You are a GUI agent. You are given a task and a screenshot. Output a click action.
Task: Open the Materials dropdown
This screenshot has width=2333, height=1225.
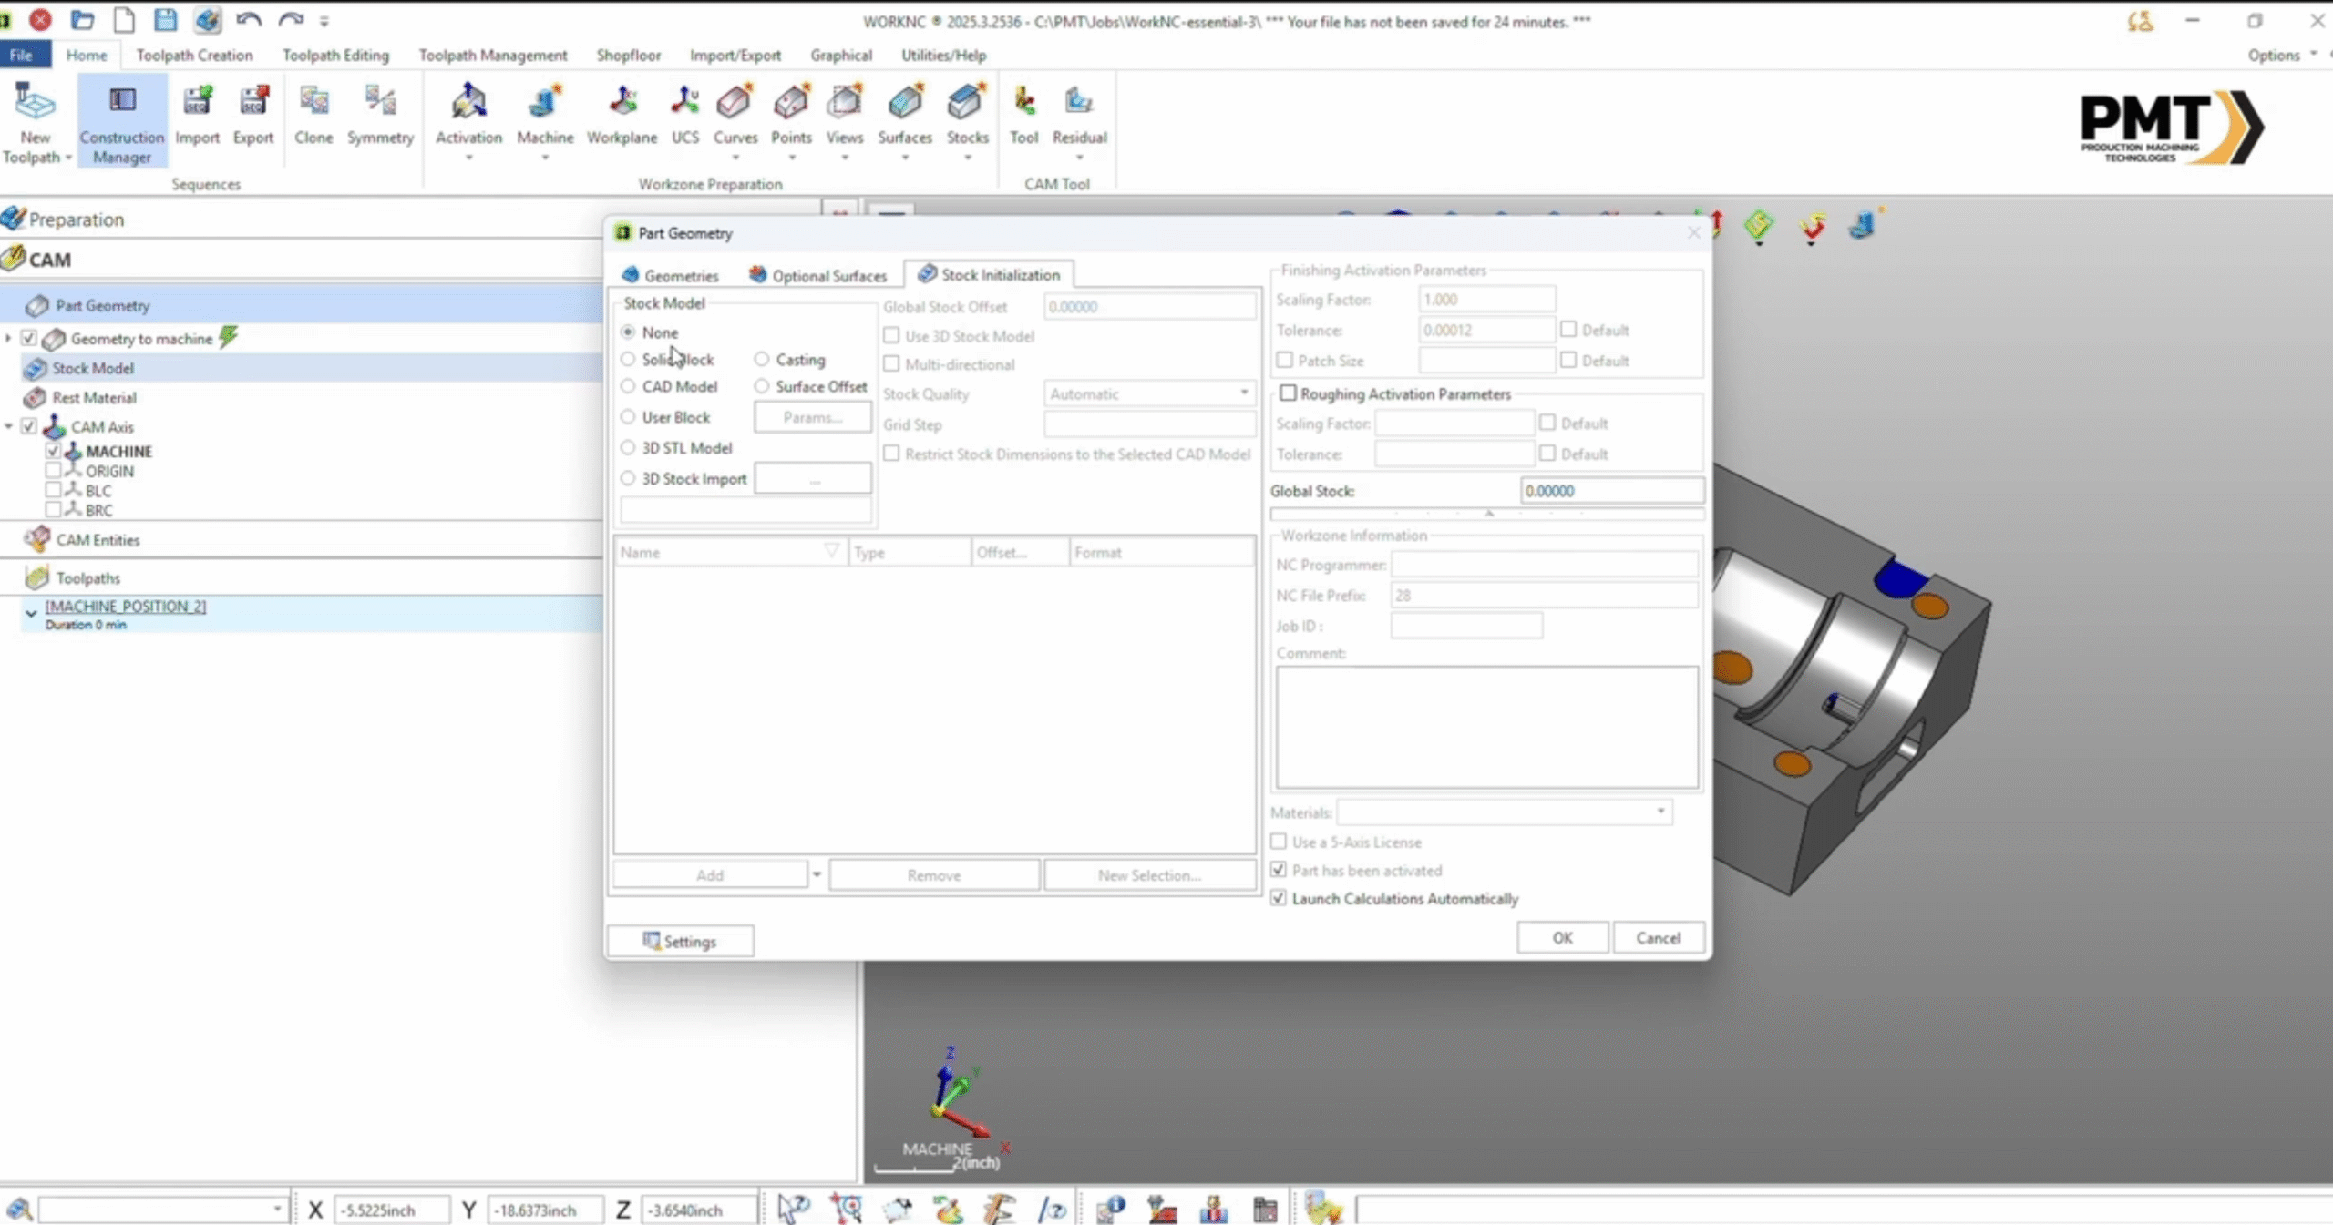[x=1660, y=812]
